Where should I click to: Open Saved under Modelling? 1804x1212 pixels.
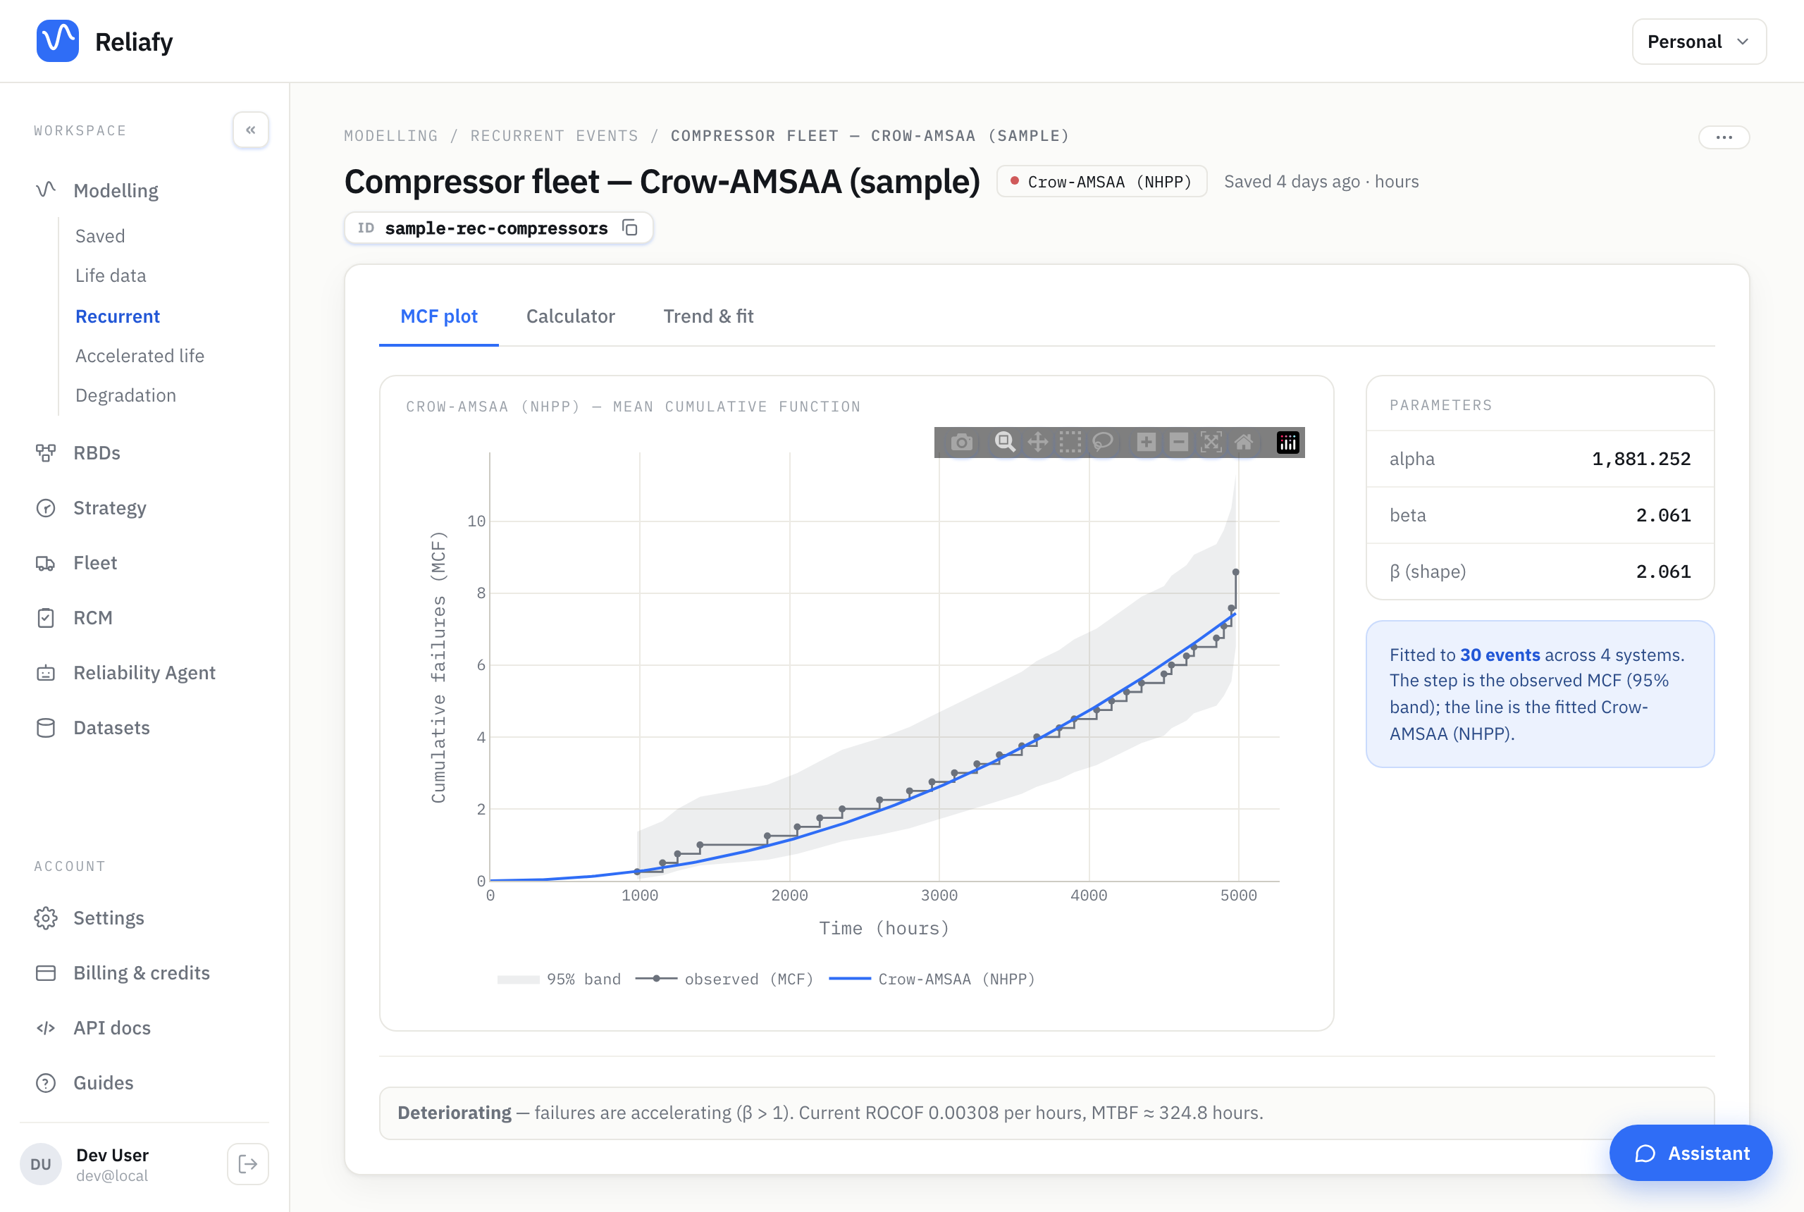pyautogui.click(x=101, y=236)
